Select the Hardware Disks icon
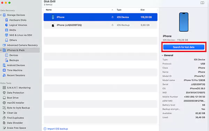This screenshot has width=209, height=131. (x=7, y=20)
